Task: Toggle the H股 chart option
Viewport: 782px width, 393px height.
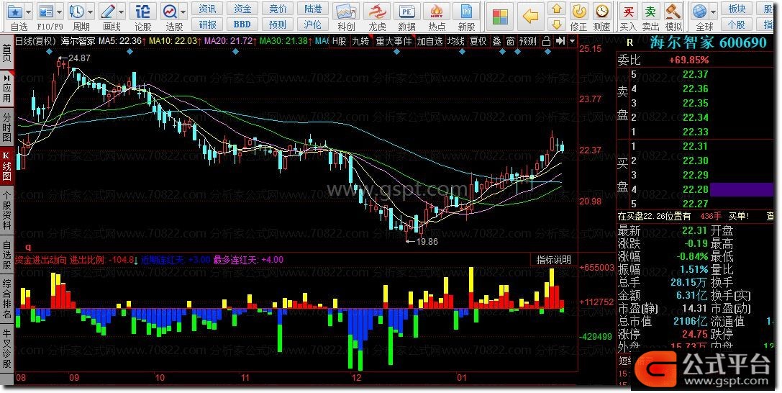Action: 340,42
